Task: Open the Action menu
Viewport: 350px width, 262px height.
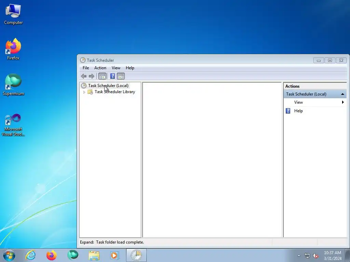Action: pyautogui.click(x=100, y=68)
